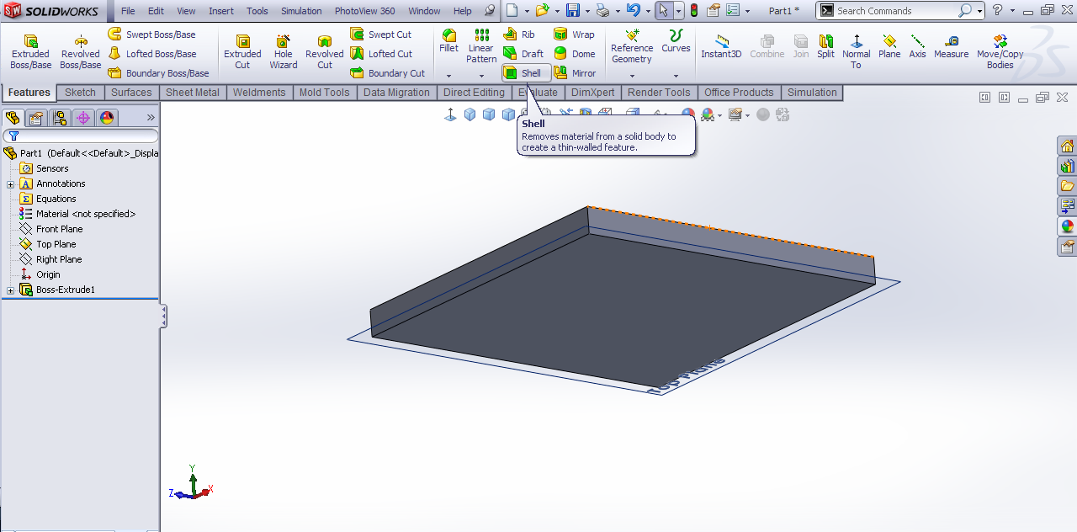Image resolution: width=1077 pixels, height=532 pixels.
Task: Select the Linear Pattern tool
Action: (481, 46)
